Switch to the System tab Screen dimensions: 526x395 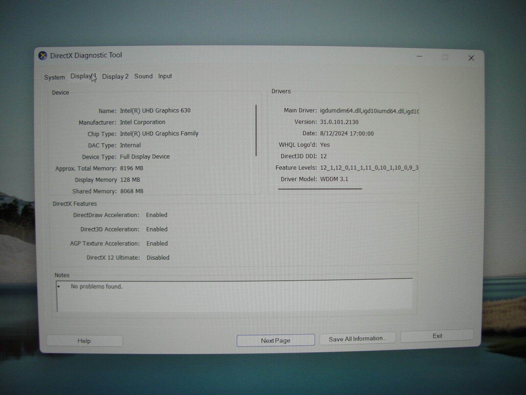pyautogui.click(x=54, y=77)
